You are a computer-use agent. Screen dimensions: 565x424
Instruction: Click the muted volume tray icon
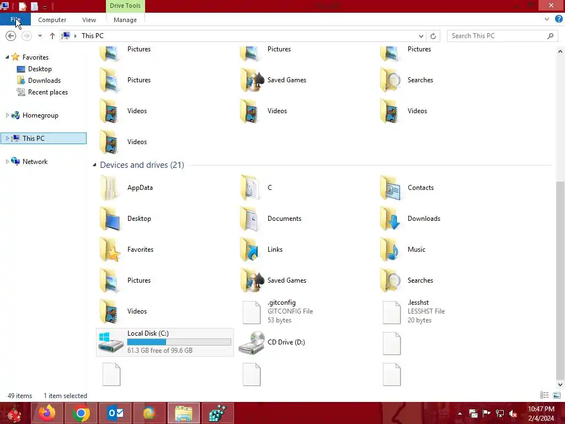pos(513,414)
